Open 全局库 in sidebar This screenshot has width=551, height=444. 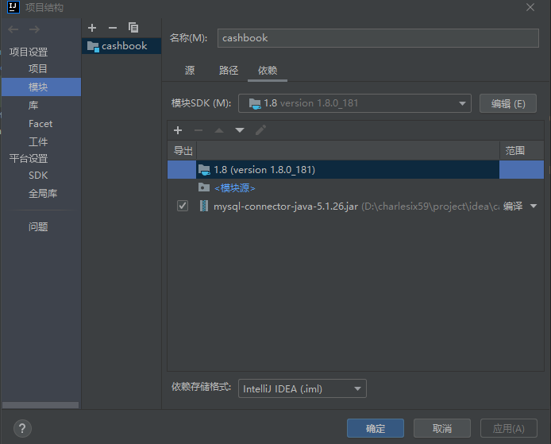click(43, 193)
